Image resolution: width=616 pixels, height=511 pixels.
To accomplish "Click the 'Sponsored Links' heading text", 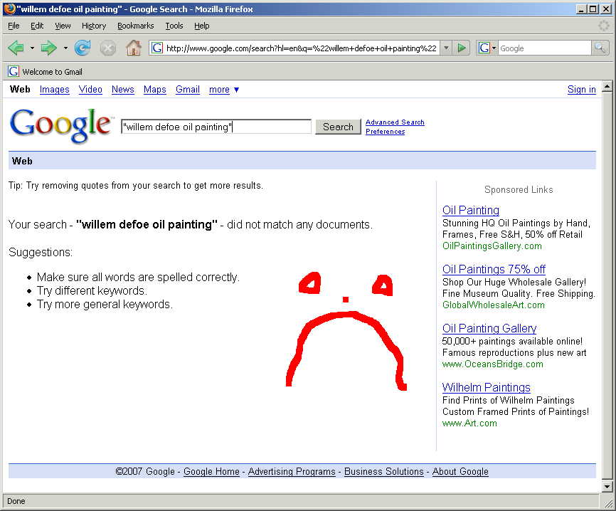I will pyautogui.click(x=519, y=190).
